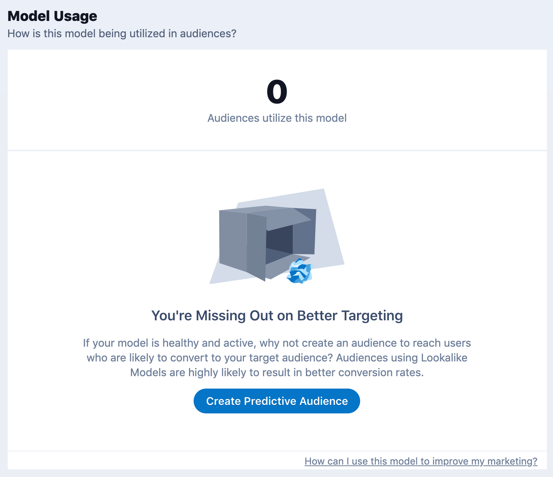Screen dimensions: 553x477
Task: Click the empty cardboard box illustration
Action: pos(267,240)
